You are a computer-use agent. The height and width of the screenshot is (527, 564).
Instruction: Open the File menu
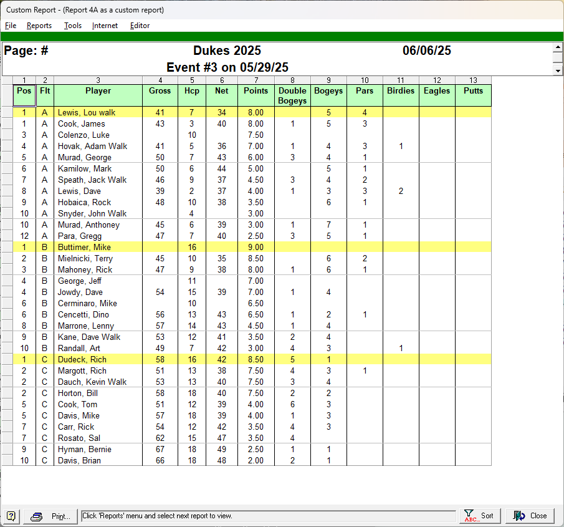point(11,26)
